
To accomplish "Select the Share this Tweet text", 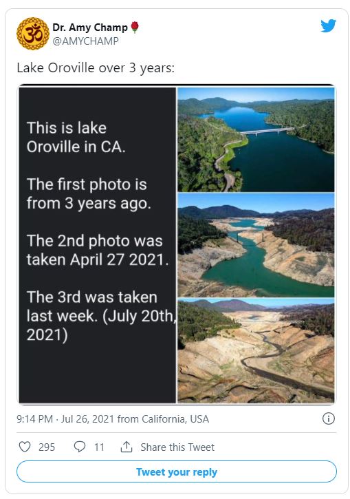I will pyautogui.click(x=177, y=447).
